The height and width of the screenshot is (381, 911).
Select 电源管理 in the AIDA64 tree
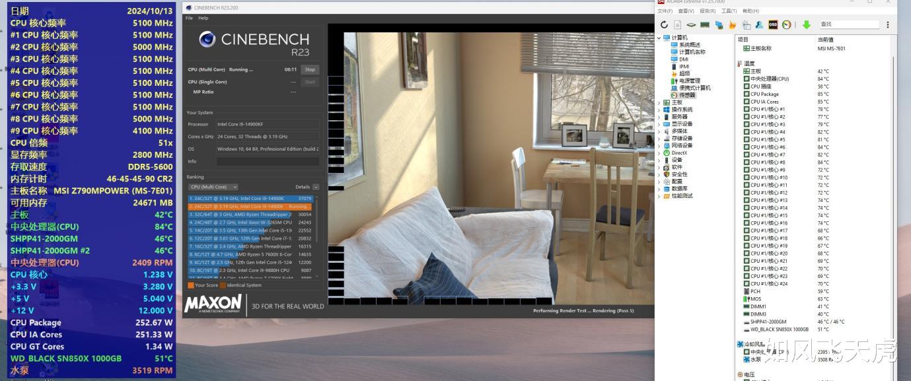pos(690,81)
